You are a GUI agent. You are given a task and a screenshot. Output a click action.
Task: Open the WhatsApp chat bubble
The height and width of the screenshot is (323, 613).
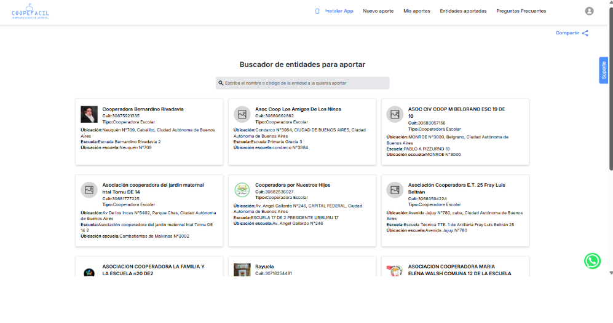point(592,261)
